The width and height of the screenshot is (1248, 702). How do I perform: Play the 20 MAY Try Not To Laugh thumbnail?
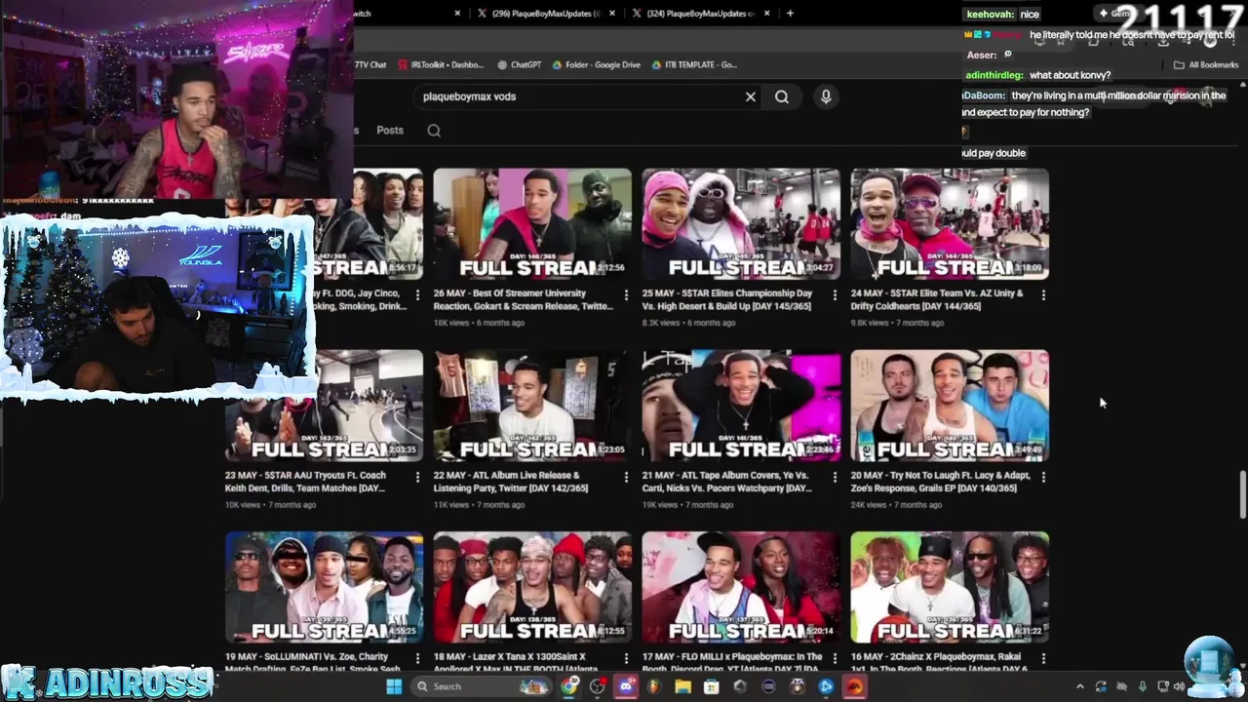[x=950, y=406]
